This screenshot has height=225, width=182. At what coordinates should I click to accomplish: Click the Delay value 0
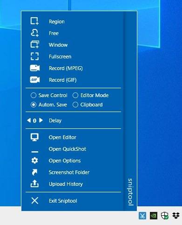35,120
